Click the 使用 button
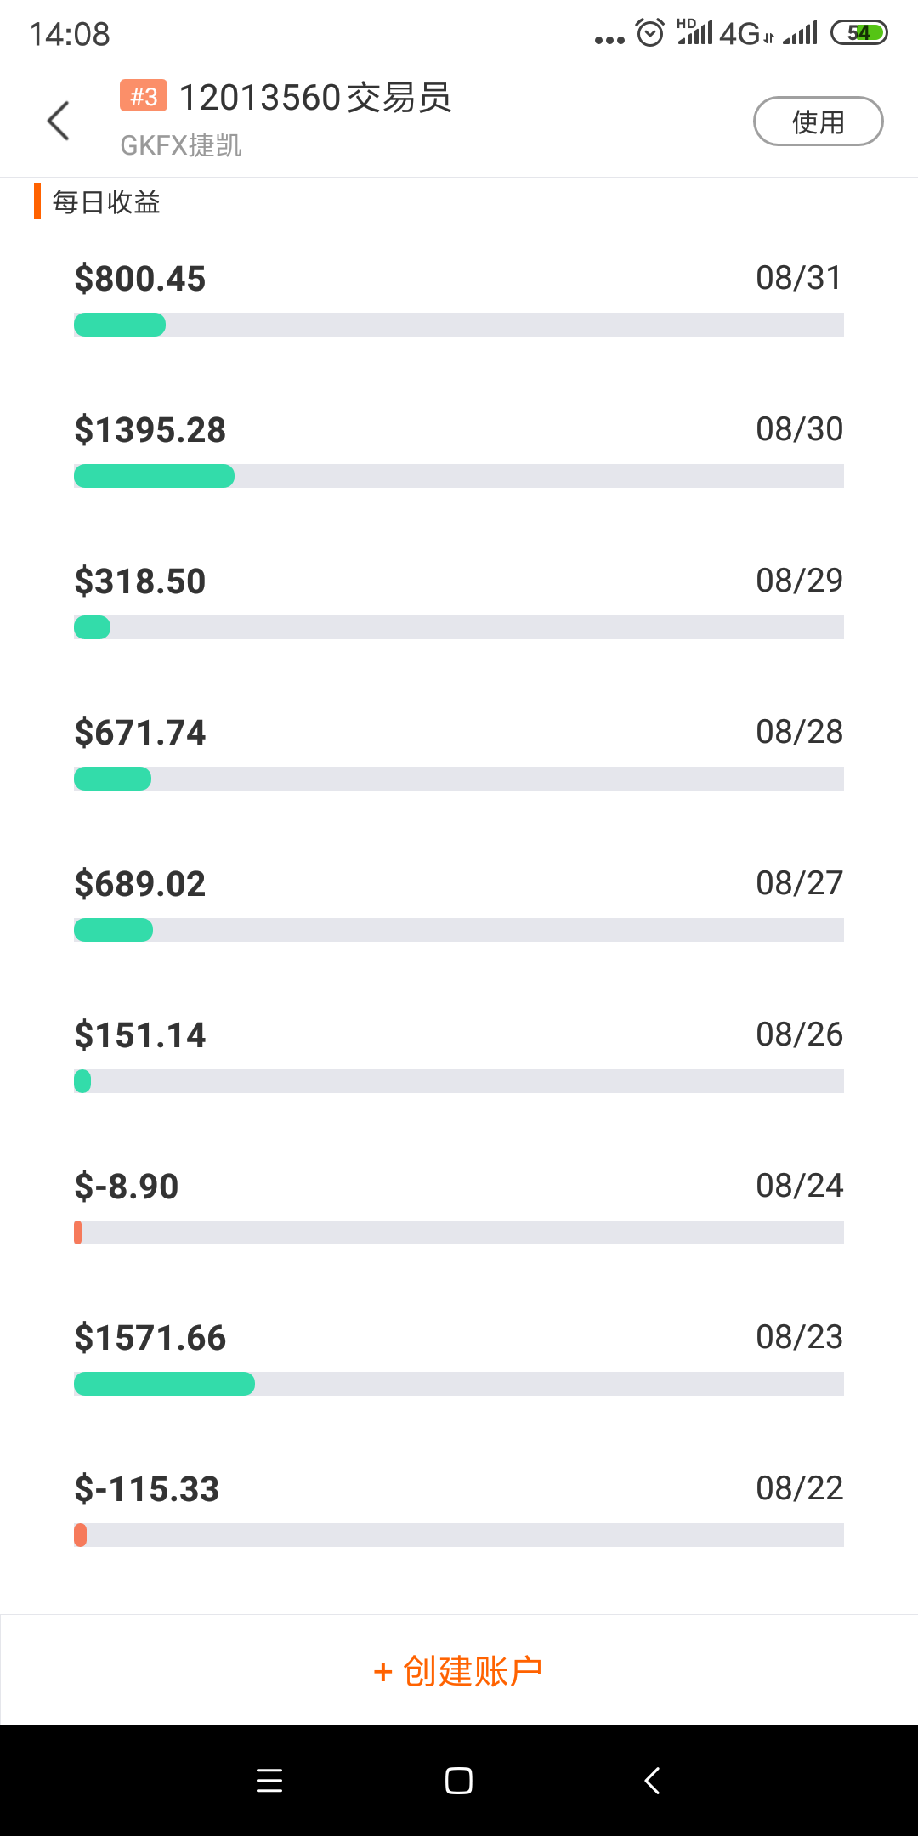Image resolution: width=918 pixels, height=1836 pixels. [x=818, y=122]
